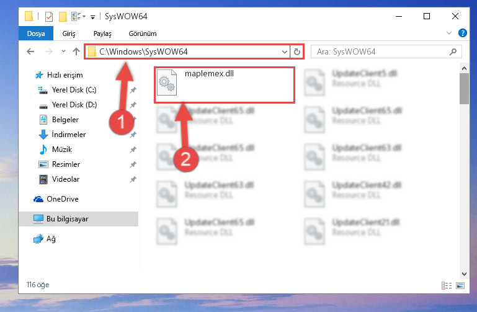
Task: Go forward with the right arrow button
Action: pyautogui.click(x=48, y=51)
